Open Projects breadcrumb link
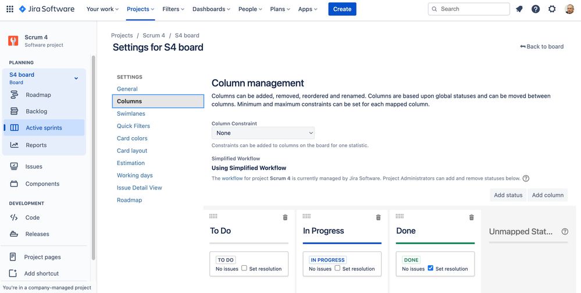The height and width of the screenshot is (293, 581). (122, 35)
